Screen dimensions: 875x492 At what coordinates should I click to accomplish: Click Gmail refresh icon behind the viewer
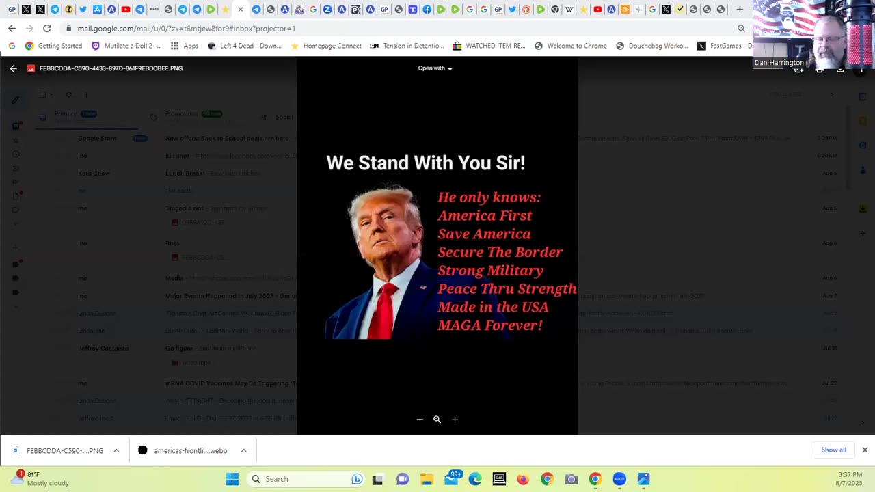click(x=69, y=95)
